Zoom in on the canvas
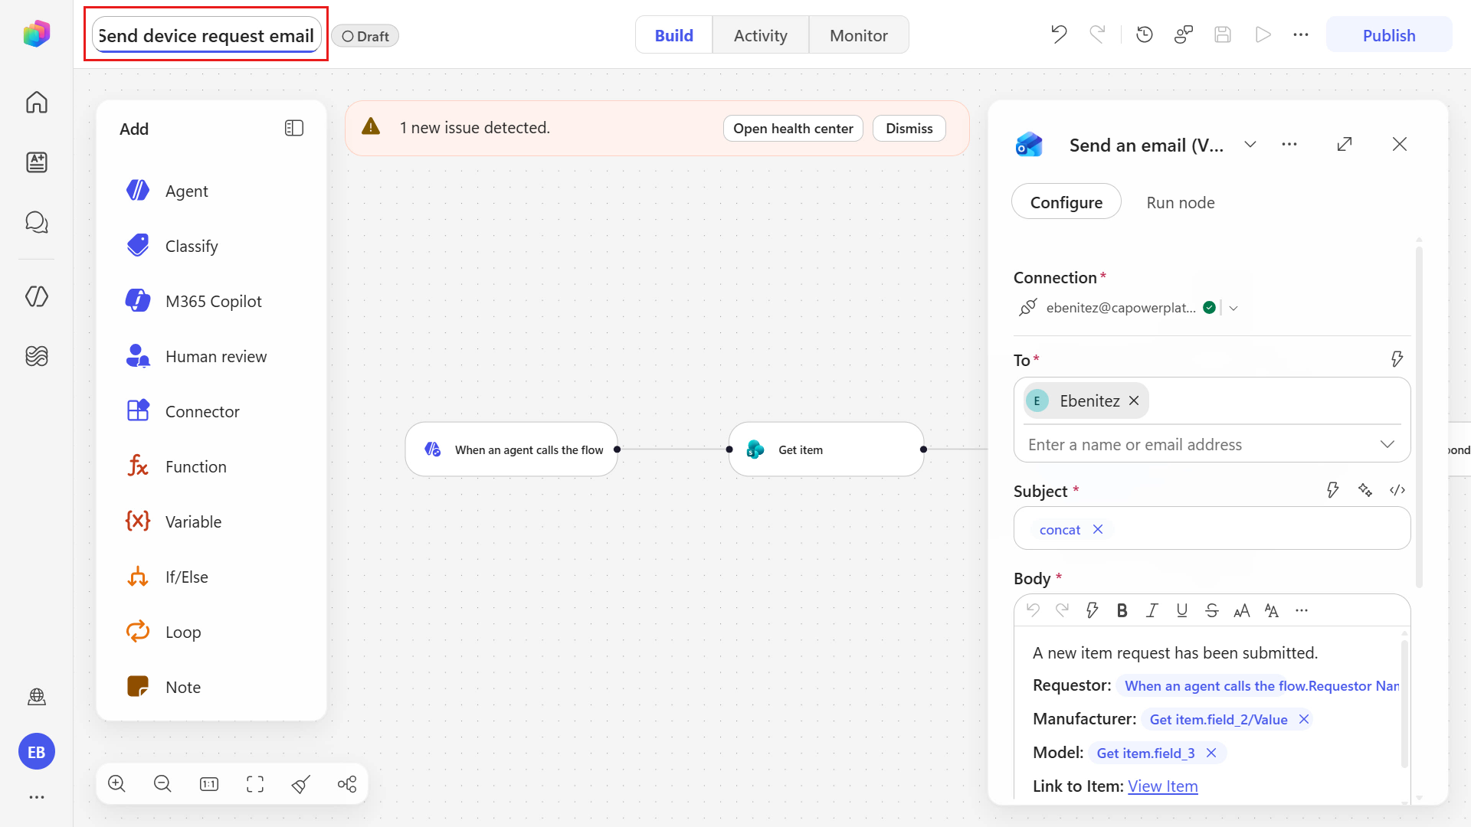 click(x=116, y=783)
